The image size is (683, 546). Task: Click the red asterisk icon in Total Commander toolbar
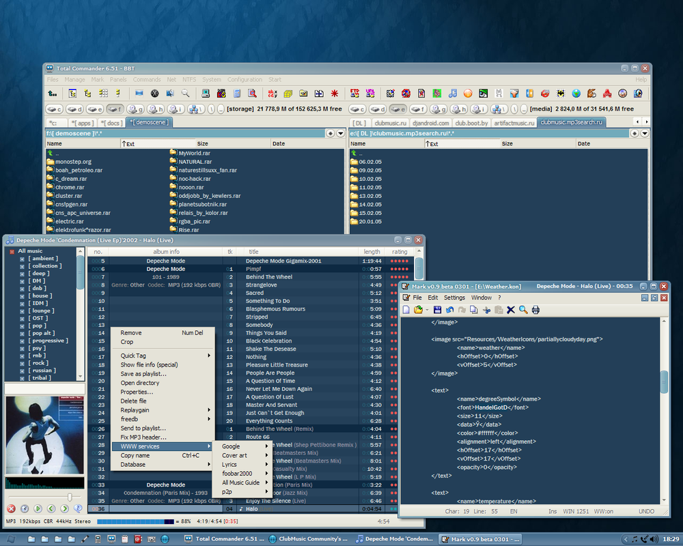point(335,94)
